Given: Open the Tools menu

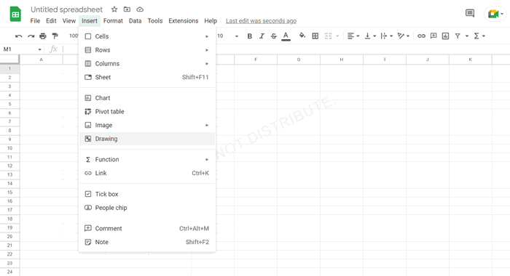Looking at the screenshot, I should point(154,21).
